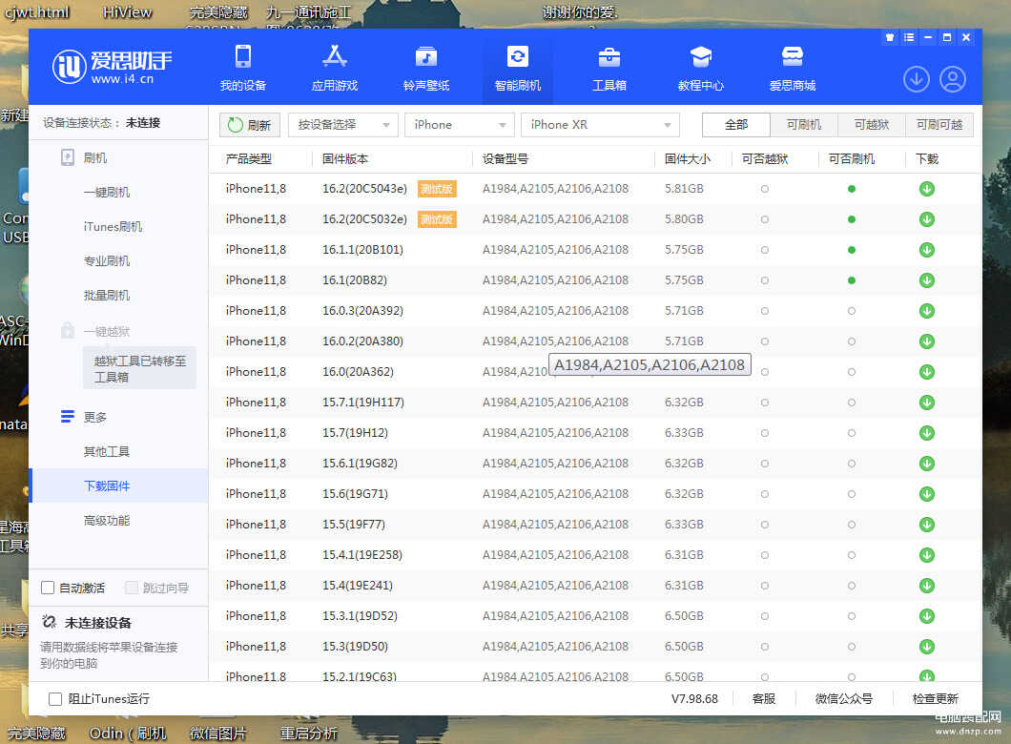Download firmware 15.5(19F77)
The image size is (1011, 744).
926,525
